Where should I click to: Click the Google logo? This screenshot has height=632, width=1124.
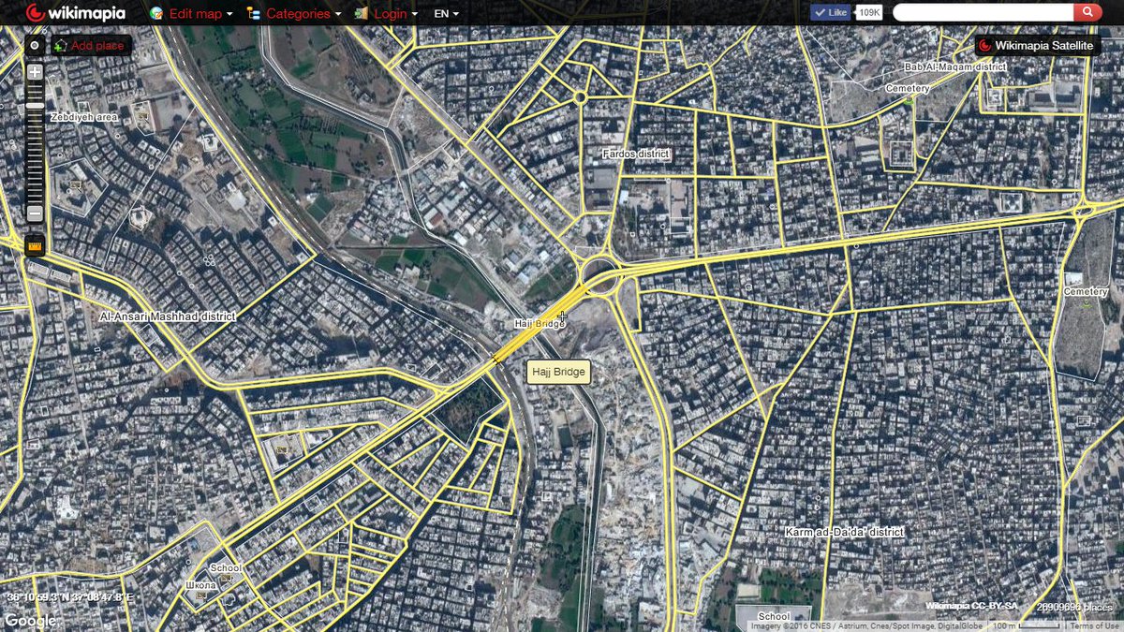pos(29,621)
